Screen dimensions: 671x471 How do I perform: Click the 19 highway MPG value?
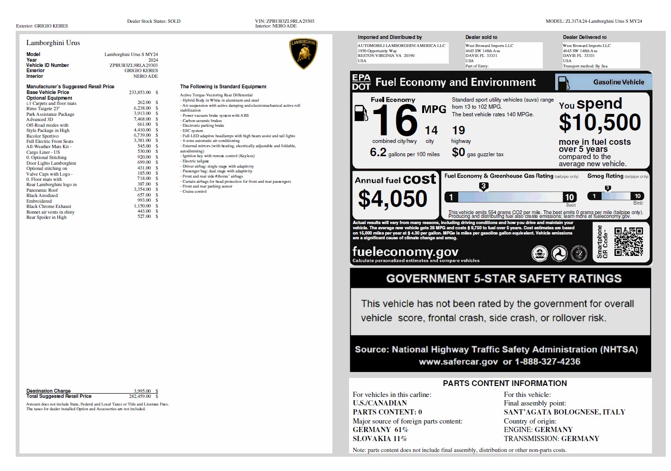[458, 131]
